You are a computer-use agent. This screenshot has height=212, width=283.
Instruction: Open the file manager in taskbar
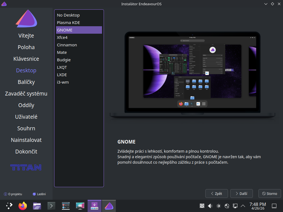click(37, 206)
